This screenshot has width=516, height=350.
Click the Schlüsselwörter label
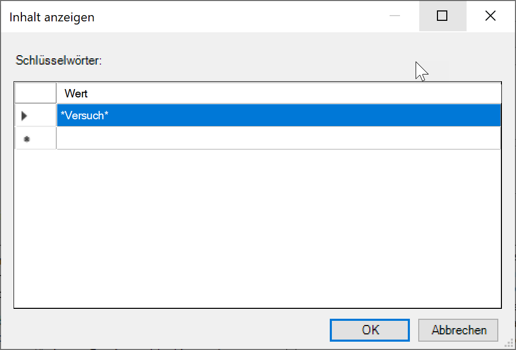pyautogui.click(x=59, y=60)
